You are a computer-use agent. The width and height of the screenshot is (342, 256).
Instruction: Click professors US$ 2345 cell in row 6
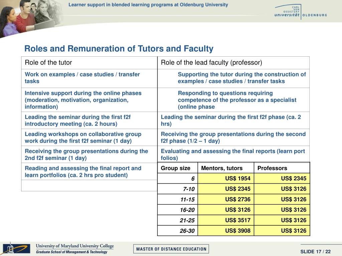(x=282, y=179)
